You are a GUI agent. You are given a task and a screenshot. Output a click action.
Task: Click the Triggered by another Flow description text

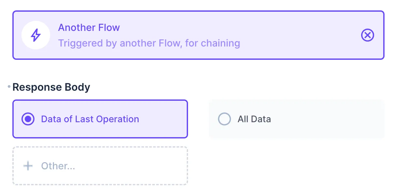[x=149, y=43]
